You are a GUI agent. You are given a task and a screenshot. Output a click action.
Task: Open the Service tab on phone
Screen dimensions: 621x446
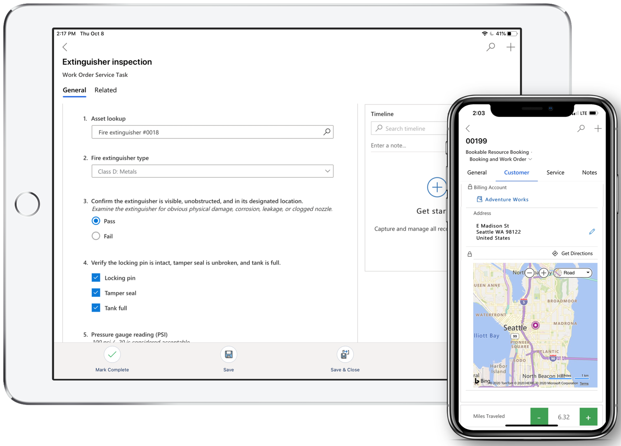(555, 172)
